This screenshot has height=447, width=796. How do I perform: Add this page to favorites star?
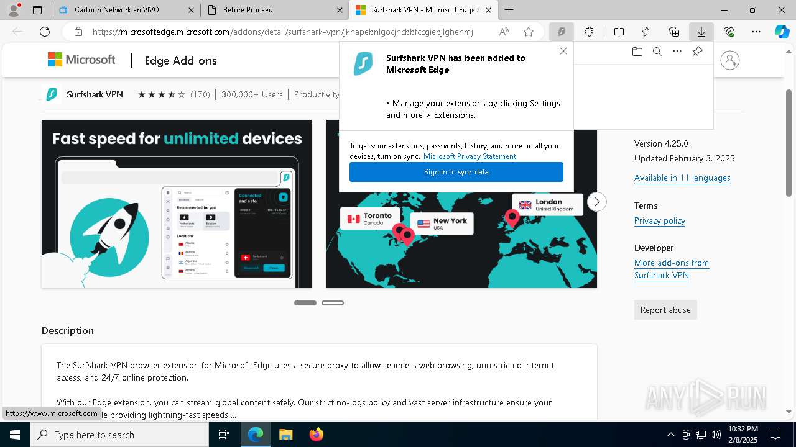tap(529, 32)
